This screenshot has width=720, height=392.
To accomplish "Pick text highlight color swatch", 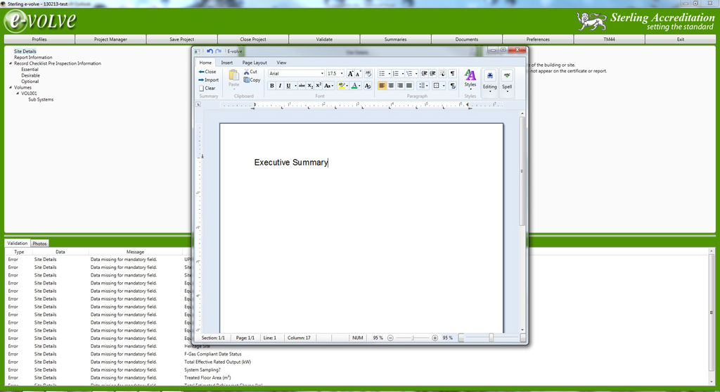I will tap(341, 86).
